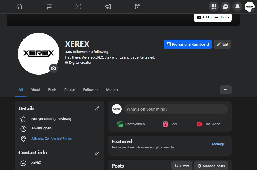Click Manage in Featured section
257x170 pixels.
pyautogui.click(x=218, y=144)
